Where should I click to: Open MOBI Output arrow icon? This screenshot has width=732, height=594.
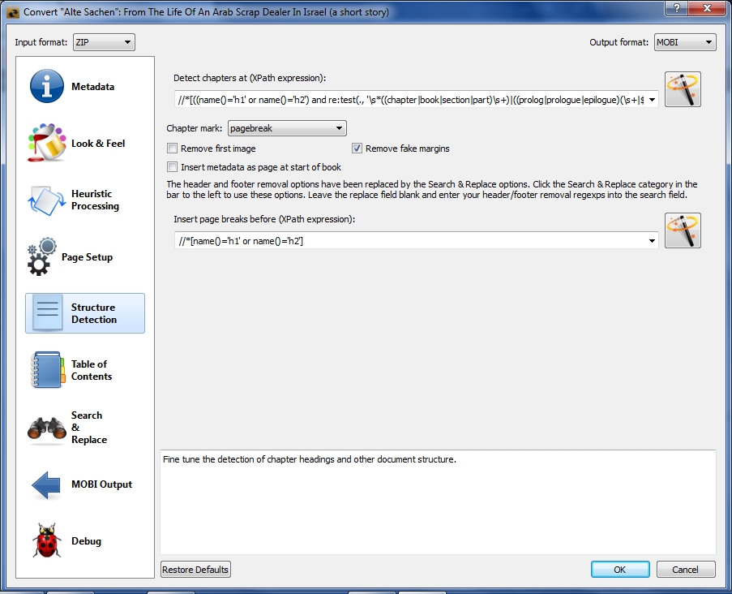pos(45,484)
